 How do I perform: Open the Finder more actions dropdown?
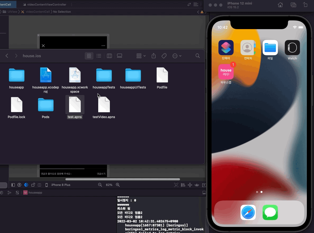pos(177,56)
